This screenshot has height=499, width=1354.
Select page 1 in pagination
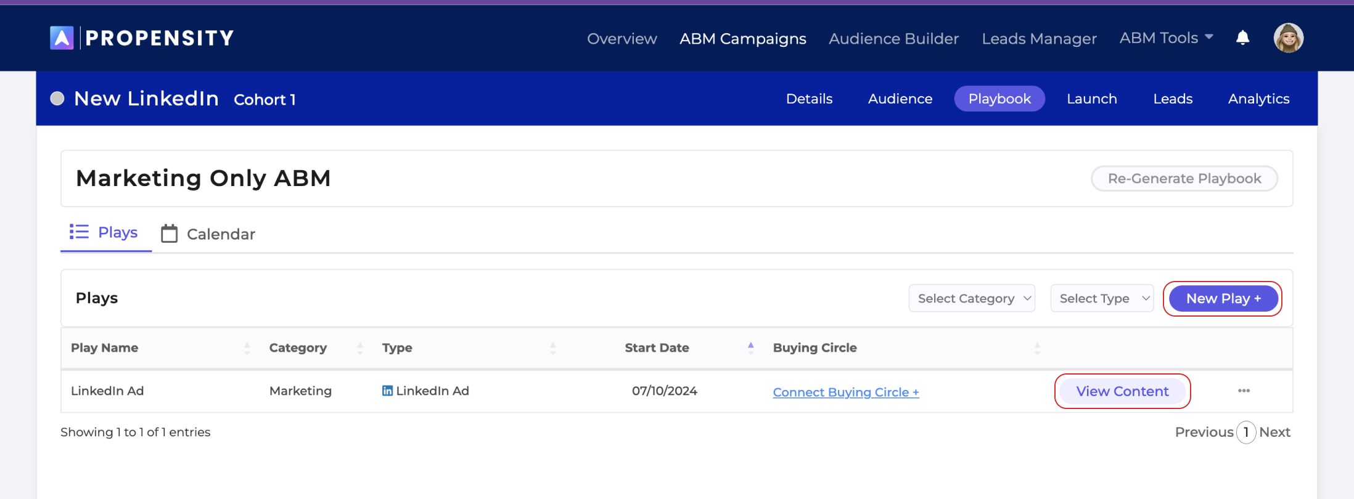pyautogui.click(x=1246, y=432)
